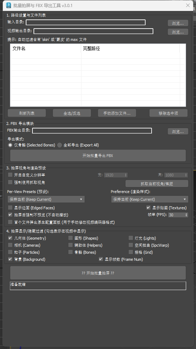Toggle 拍屏后强制不预览 checkbox
196x349 pixels.
pyautogui.click(x=10, y=215)
